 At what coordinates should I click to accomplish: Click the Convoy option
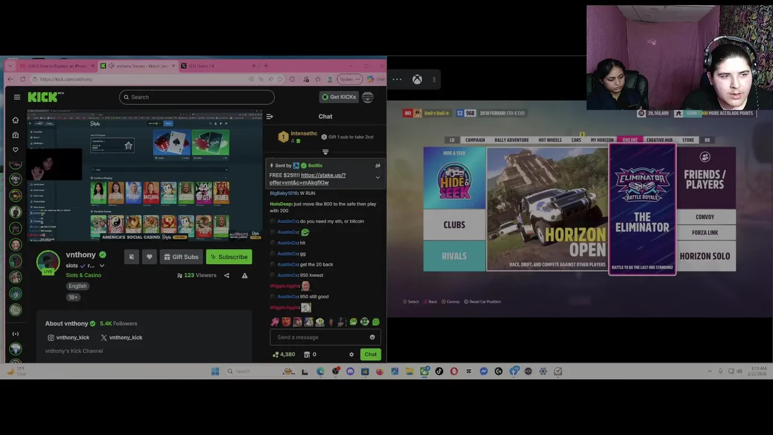coord(705,217)
